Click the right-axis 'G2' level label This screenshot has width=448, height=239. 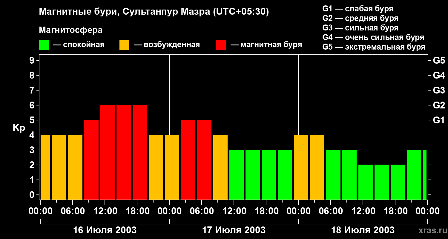(439, 105)
